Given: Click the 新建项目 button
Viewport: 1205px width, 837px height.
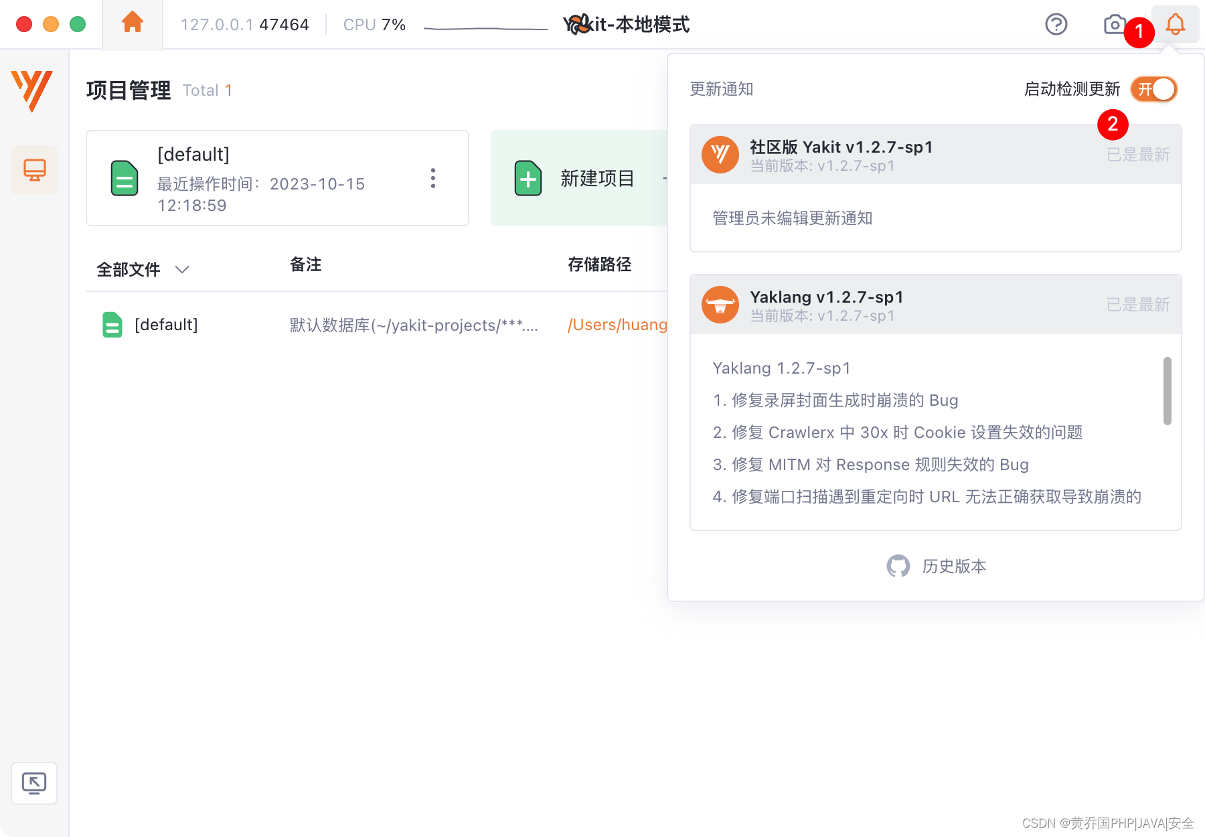Looking at the screenshot, I should point(580,178).
